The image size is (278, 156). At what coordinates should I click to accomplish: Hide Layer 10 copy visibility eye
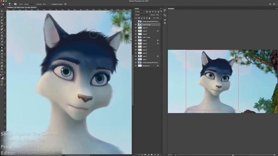[136, 25]
